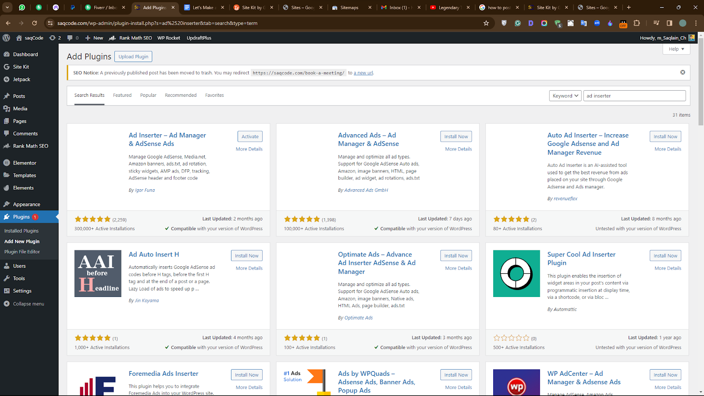Expand the Help panel dropdown

(676, 49)
